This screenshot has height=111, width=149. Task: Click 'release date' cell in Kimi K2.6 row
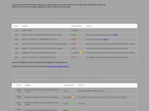(19, 104)
